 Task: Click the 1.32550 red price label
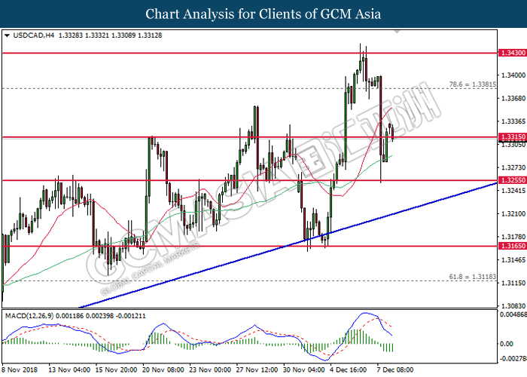(x=513, y=180)
